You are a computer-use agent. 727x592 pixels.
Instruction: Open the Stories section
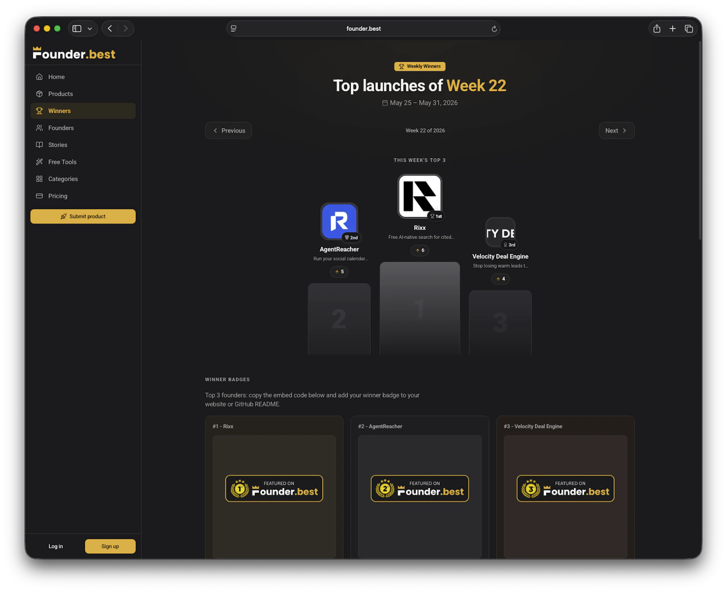[83, 145]
